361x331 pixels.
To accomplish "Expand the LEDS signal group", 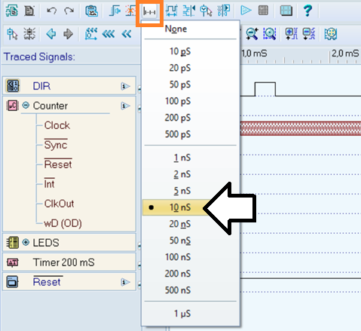I will pyautogui.click(x=26, y=243).
